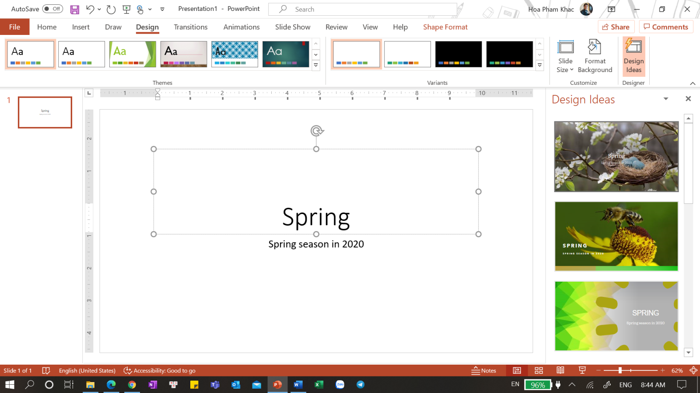The height and width of the screenshot is (393, 700).
Task: Save the presentation from Quick Access toolbar
Action: point(74,9)
